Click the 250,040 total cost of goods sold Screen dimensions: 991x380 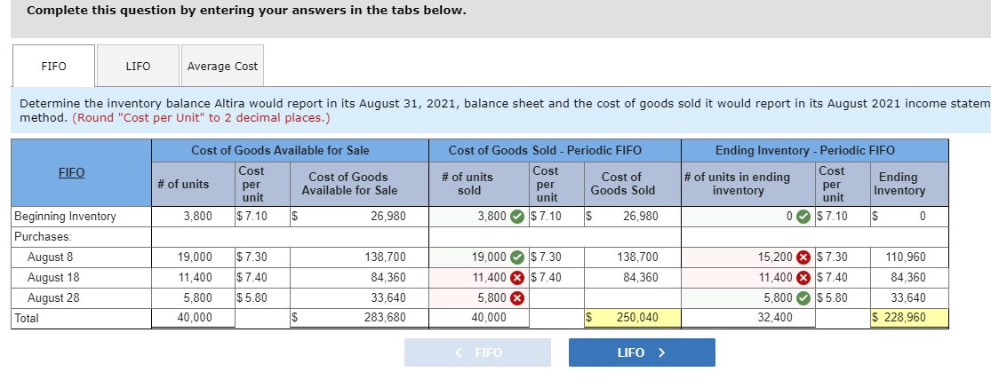click(633, 318)
